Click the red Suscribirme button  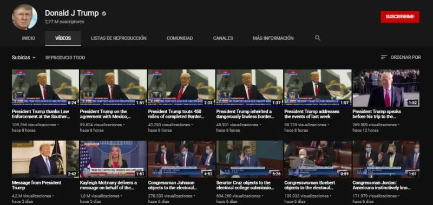[400, 17]
